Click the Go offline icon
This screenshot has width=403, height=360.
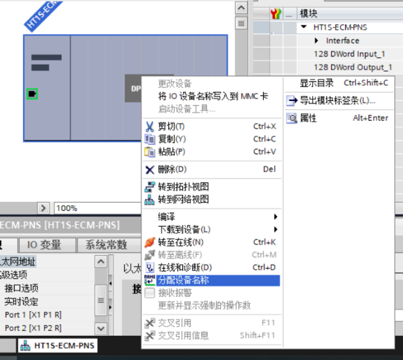point(149,255)
